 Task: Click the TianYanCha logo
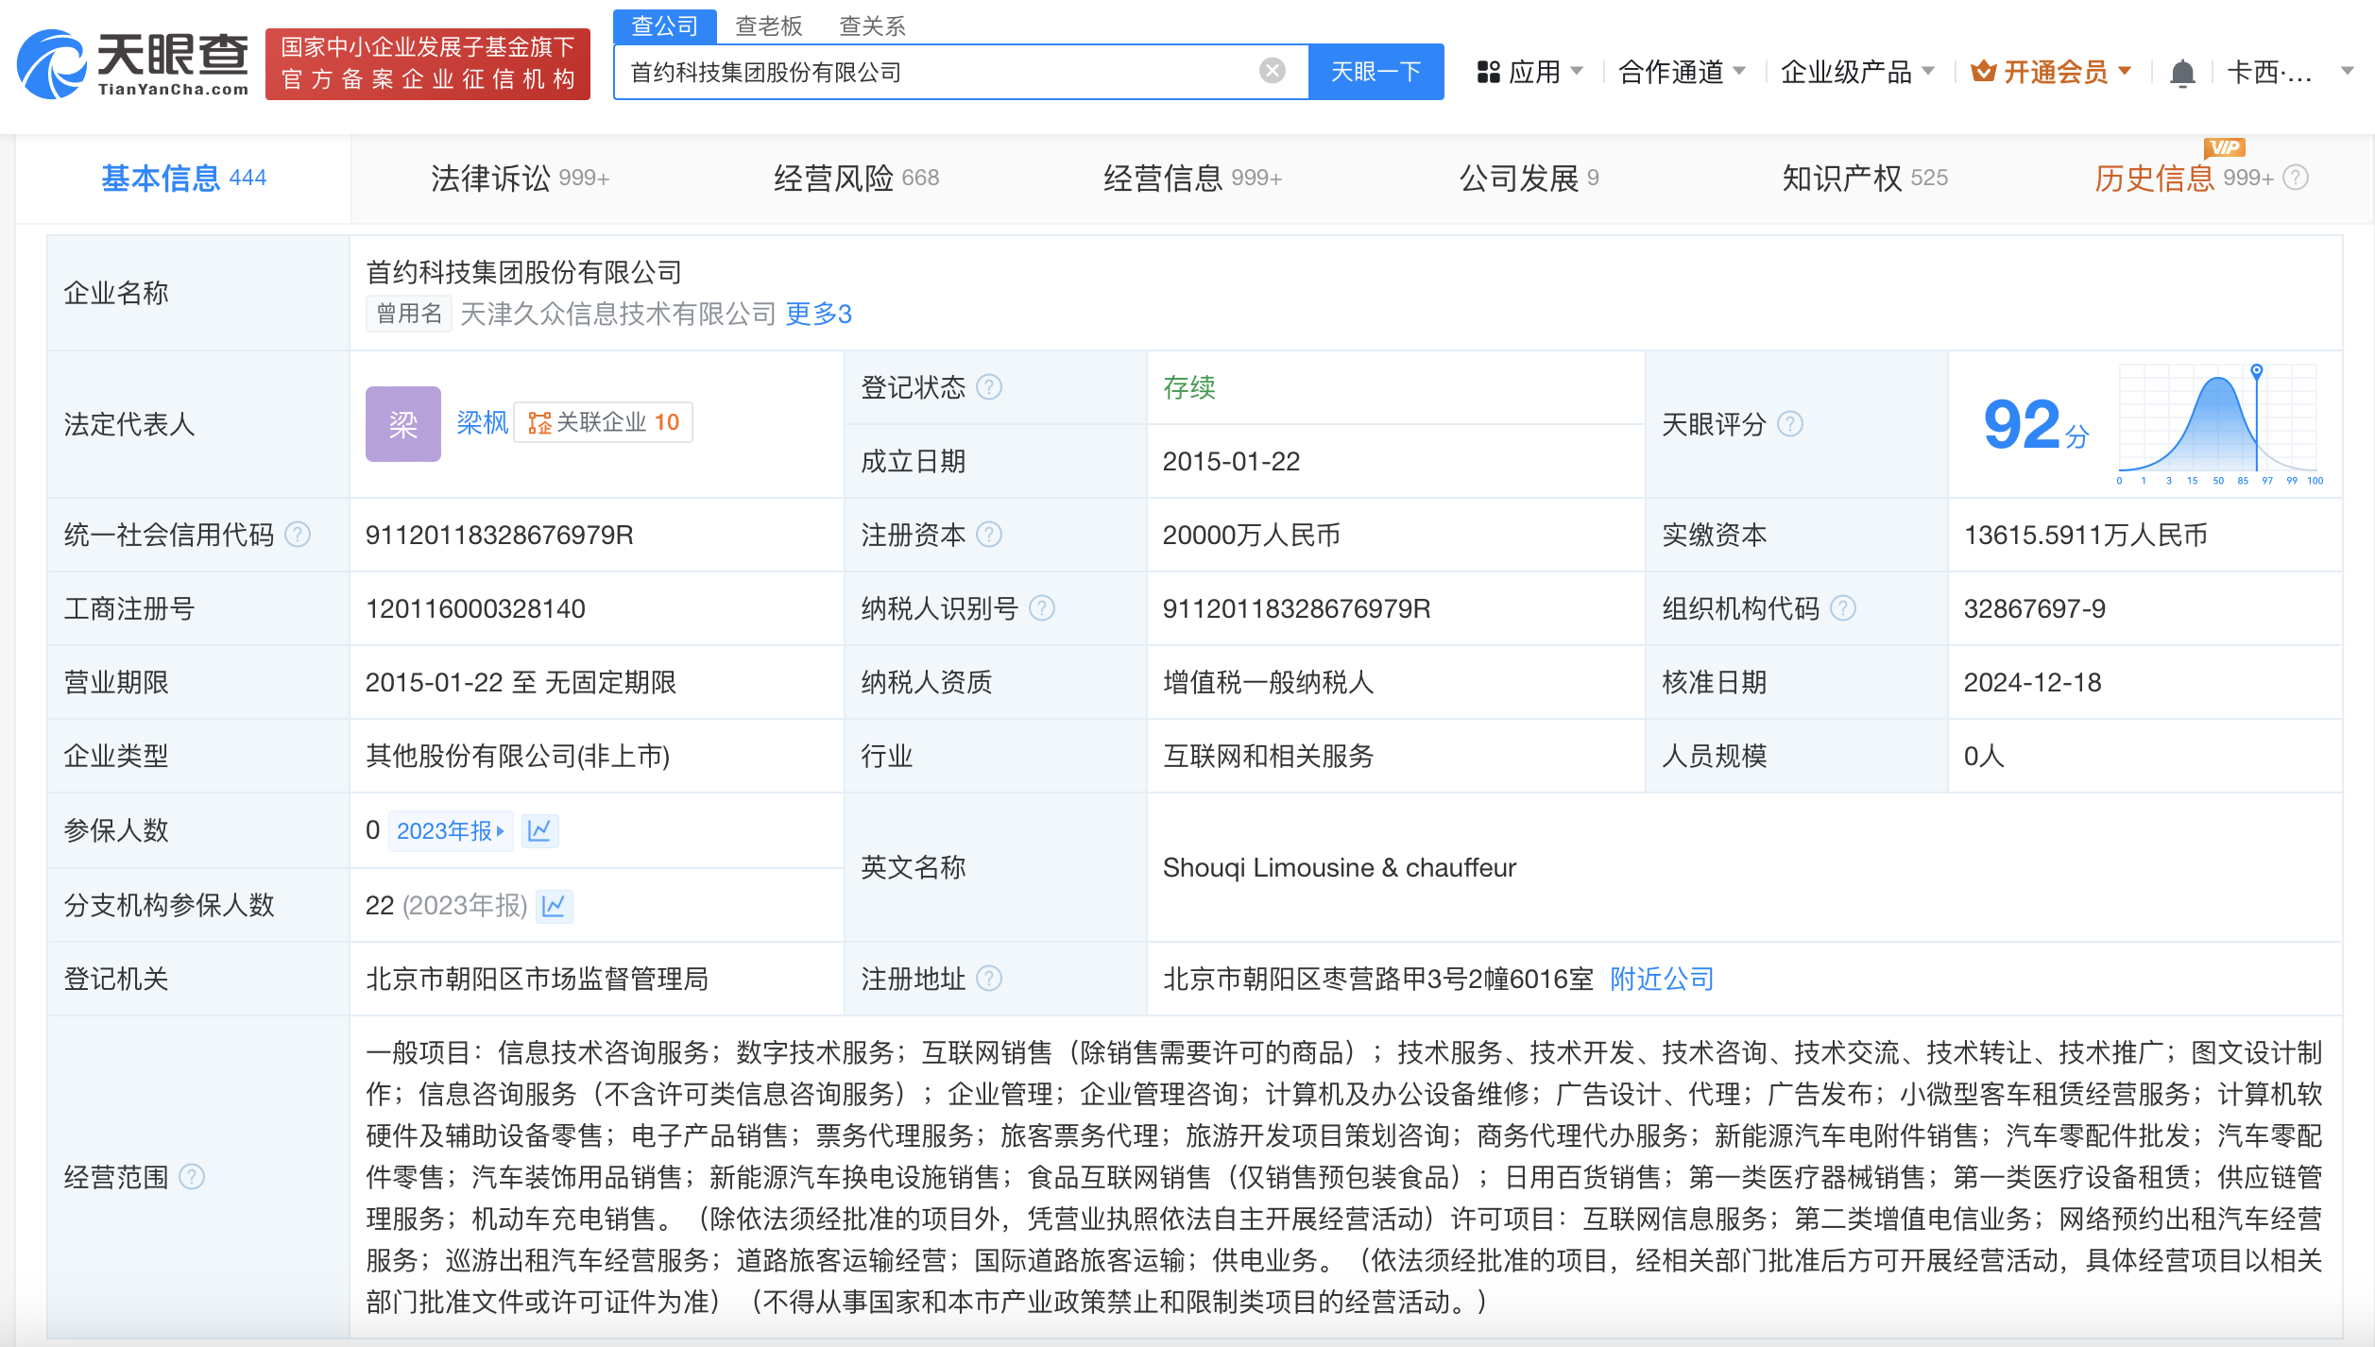[132, 64]
